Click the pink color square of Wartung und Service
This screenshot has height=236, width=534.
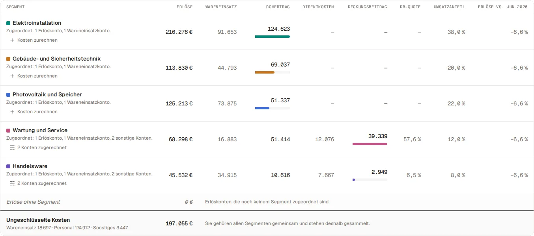[x=8, y=131]
